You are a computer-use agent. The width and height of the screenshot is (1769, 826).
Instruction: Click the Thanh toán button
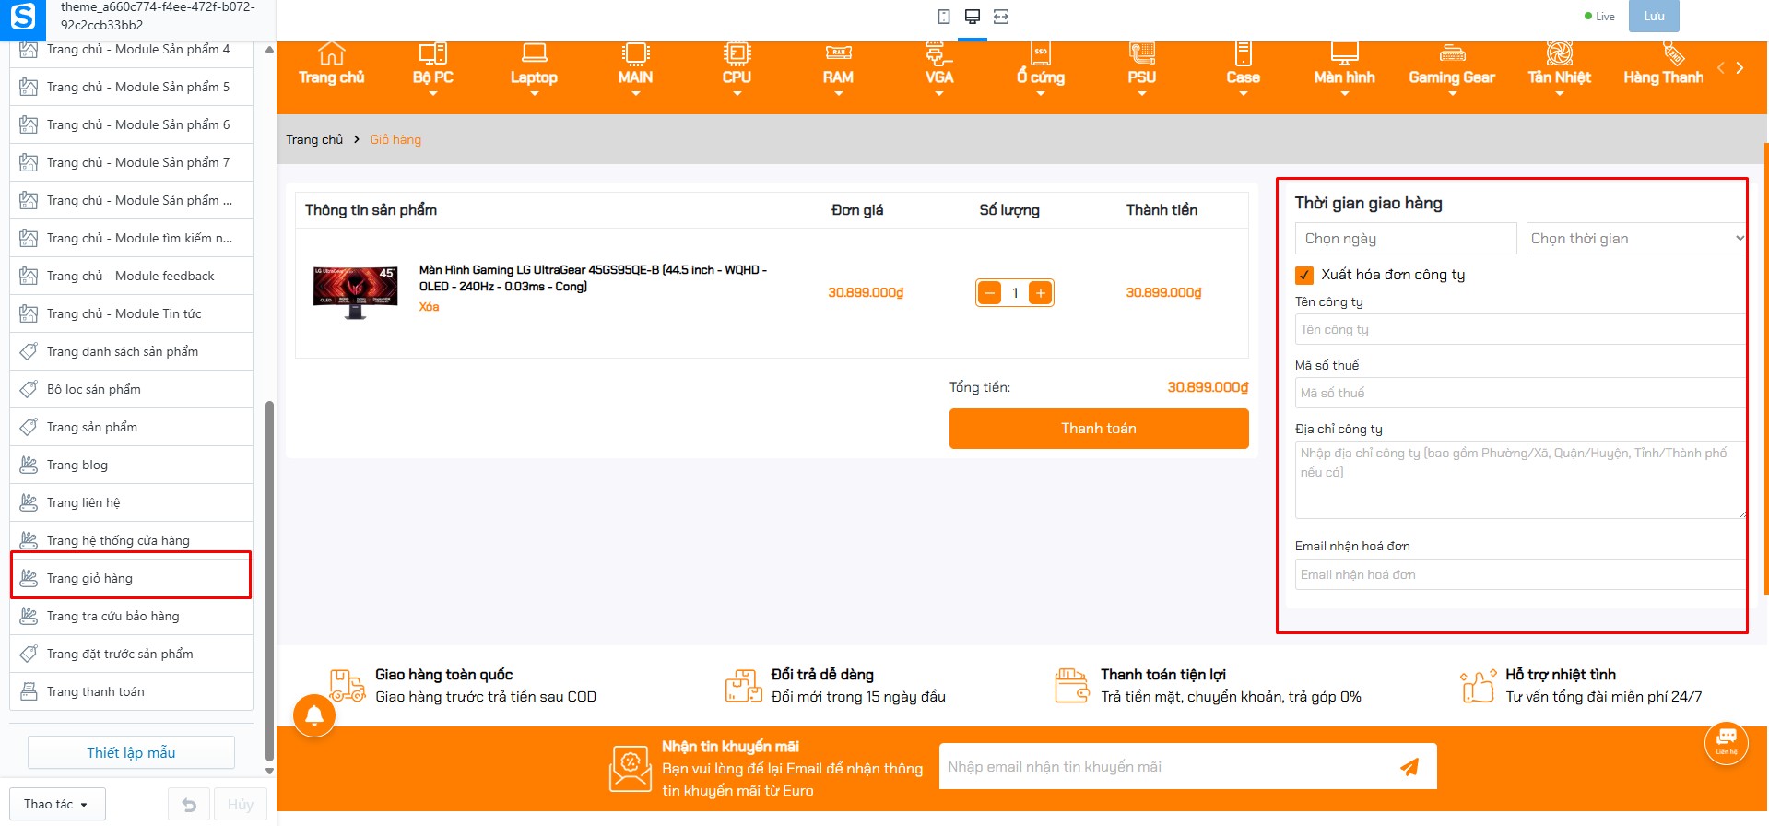click(x=1099, y=429)
